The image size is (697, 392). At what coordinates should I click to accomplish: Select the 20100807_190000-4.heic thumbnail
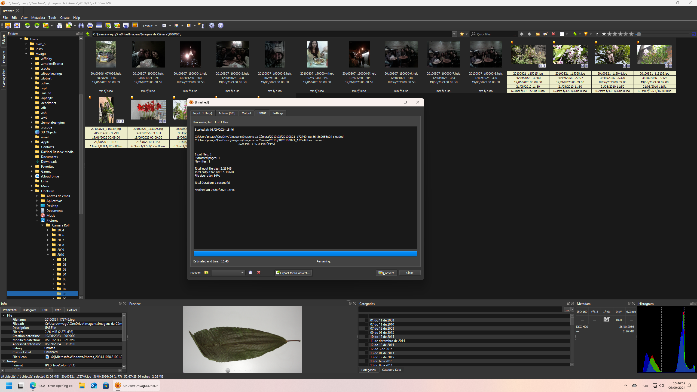point(317,54)
